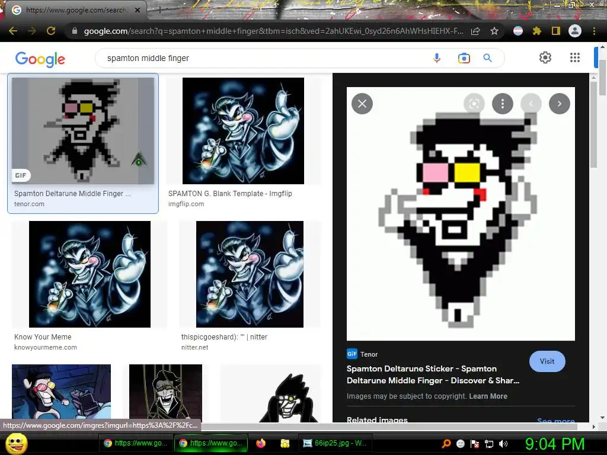
Task: Switch to first Chrome taskbar window
Action: [x=136, y=443]
